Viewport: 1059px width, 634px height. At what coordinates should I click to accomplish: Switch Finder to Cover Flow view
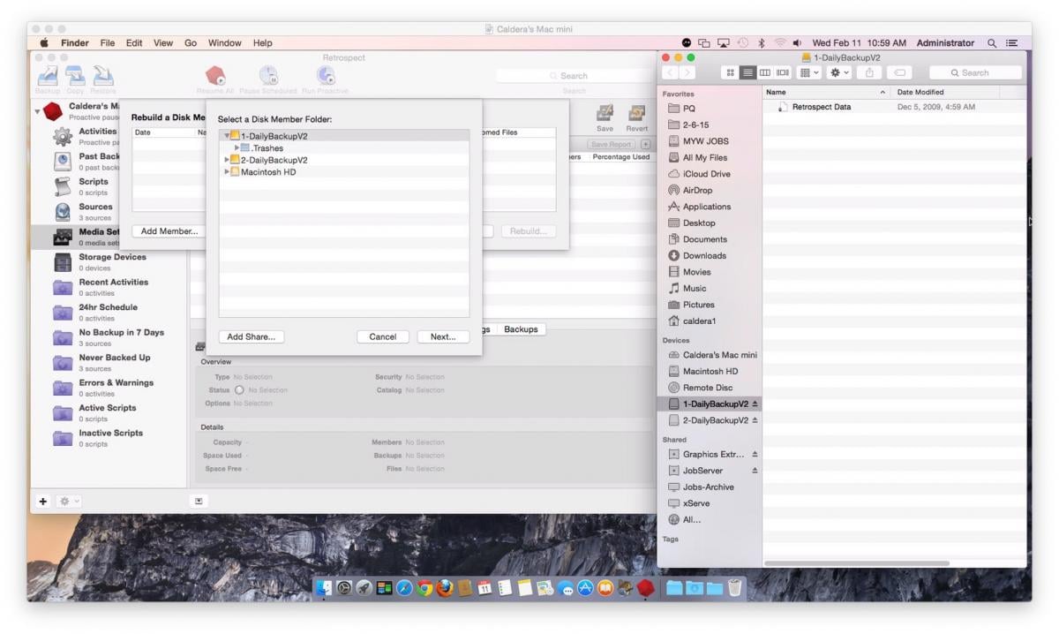782,72
